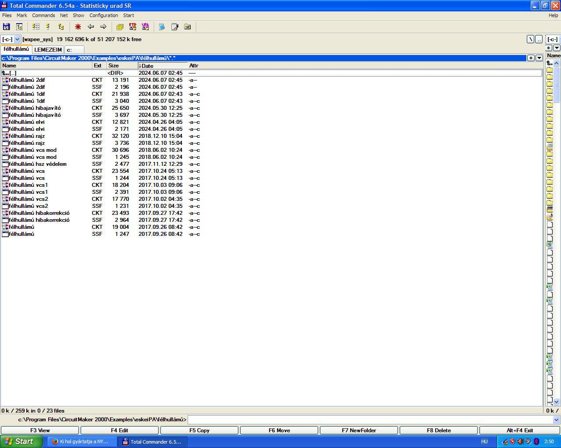Click the parent directory two-dots button

539,39
